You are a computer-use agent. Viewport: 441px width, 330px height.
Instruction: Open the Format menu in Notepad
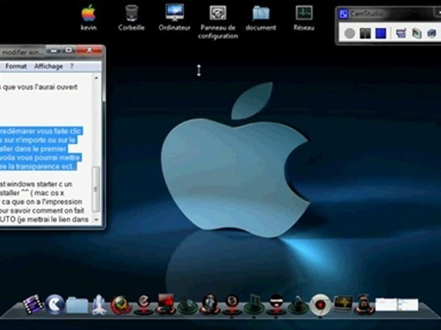coord(16,66)
